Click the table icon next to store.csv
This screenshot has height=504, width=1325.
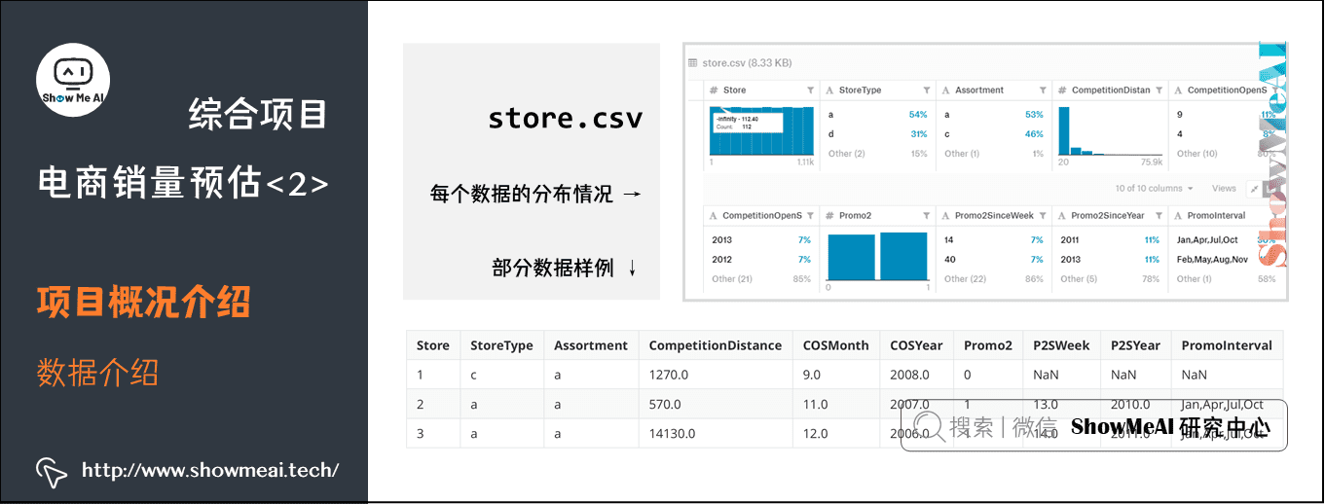(693, 63)
